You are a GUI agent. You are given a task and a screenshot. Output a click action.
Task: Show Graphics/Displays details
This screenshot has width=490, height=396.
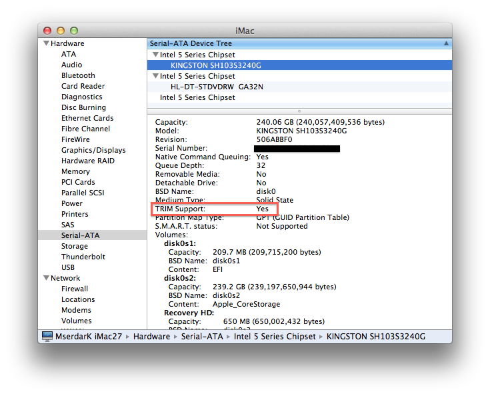click(93, 150)
